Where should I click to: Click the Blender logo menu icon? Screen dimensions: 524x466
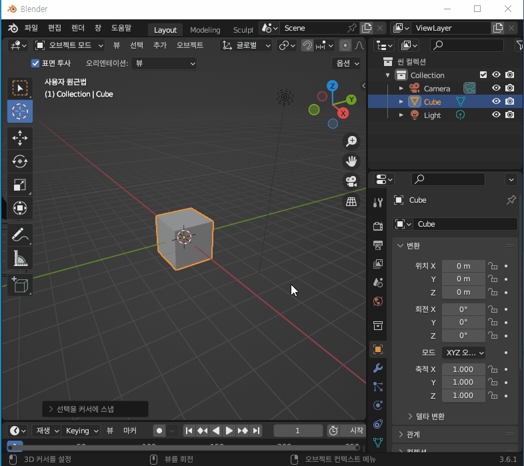pyautogui.click(x=13, y=28)
